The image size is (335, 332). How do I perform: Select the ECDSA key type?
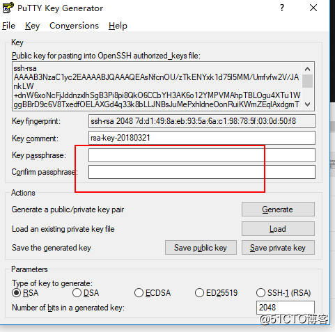tap(153, 293)
